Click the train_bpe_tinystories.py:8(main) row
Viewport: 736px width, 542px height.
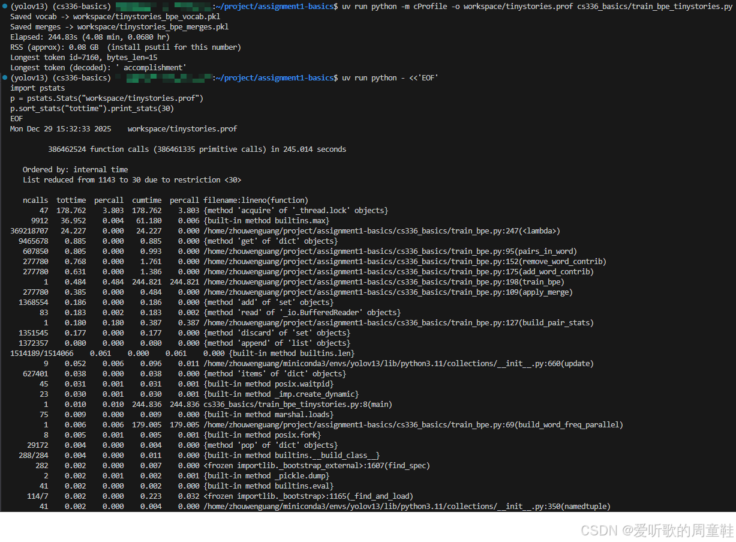pos(218,405)
